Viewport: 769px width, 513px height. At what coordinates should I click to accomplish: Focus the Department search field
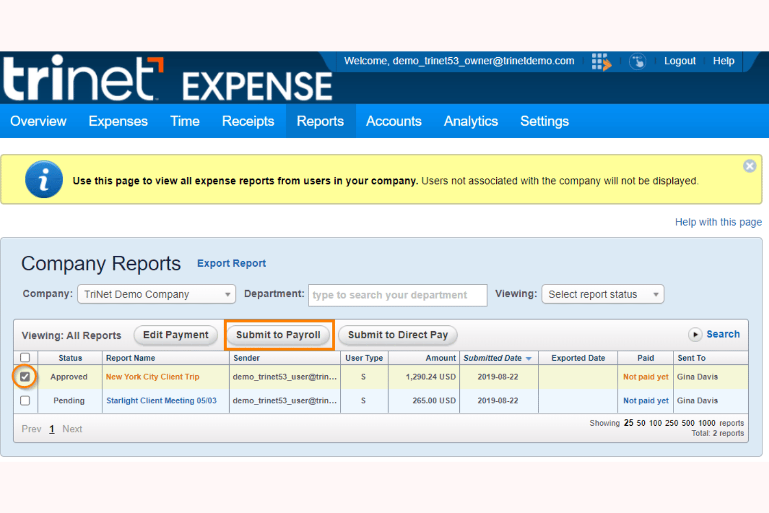pyautogui.click(x=397, y=295)
